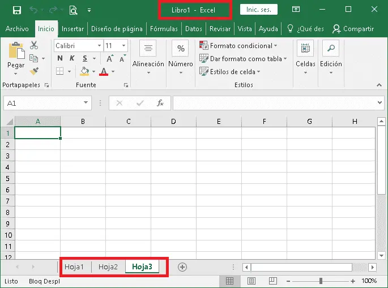Toggle italic K formatting
The width and height of the screenshot is (388, 288).
point(72,58)
